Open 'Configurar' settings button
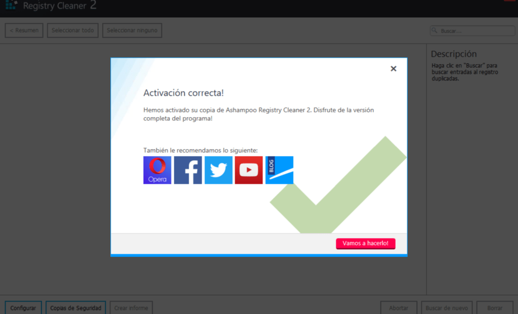 23,308
